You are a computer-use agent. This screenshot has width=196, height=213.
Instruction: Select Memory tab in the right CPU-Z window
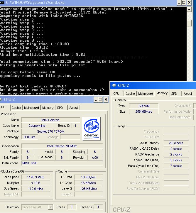162,93
